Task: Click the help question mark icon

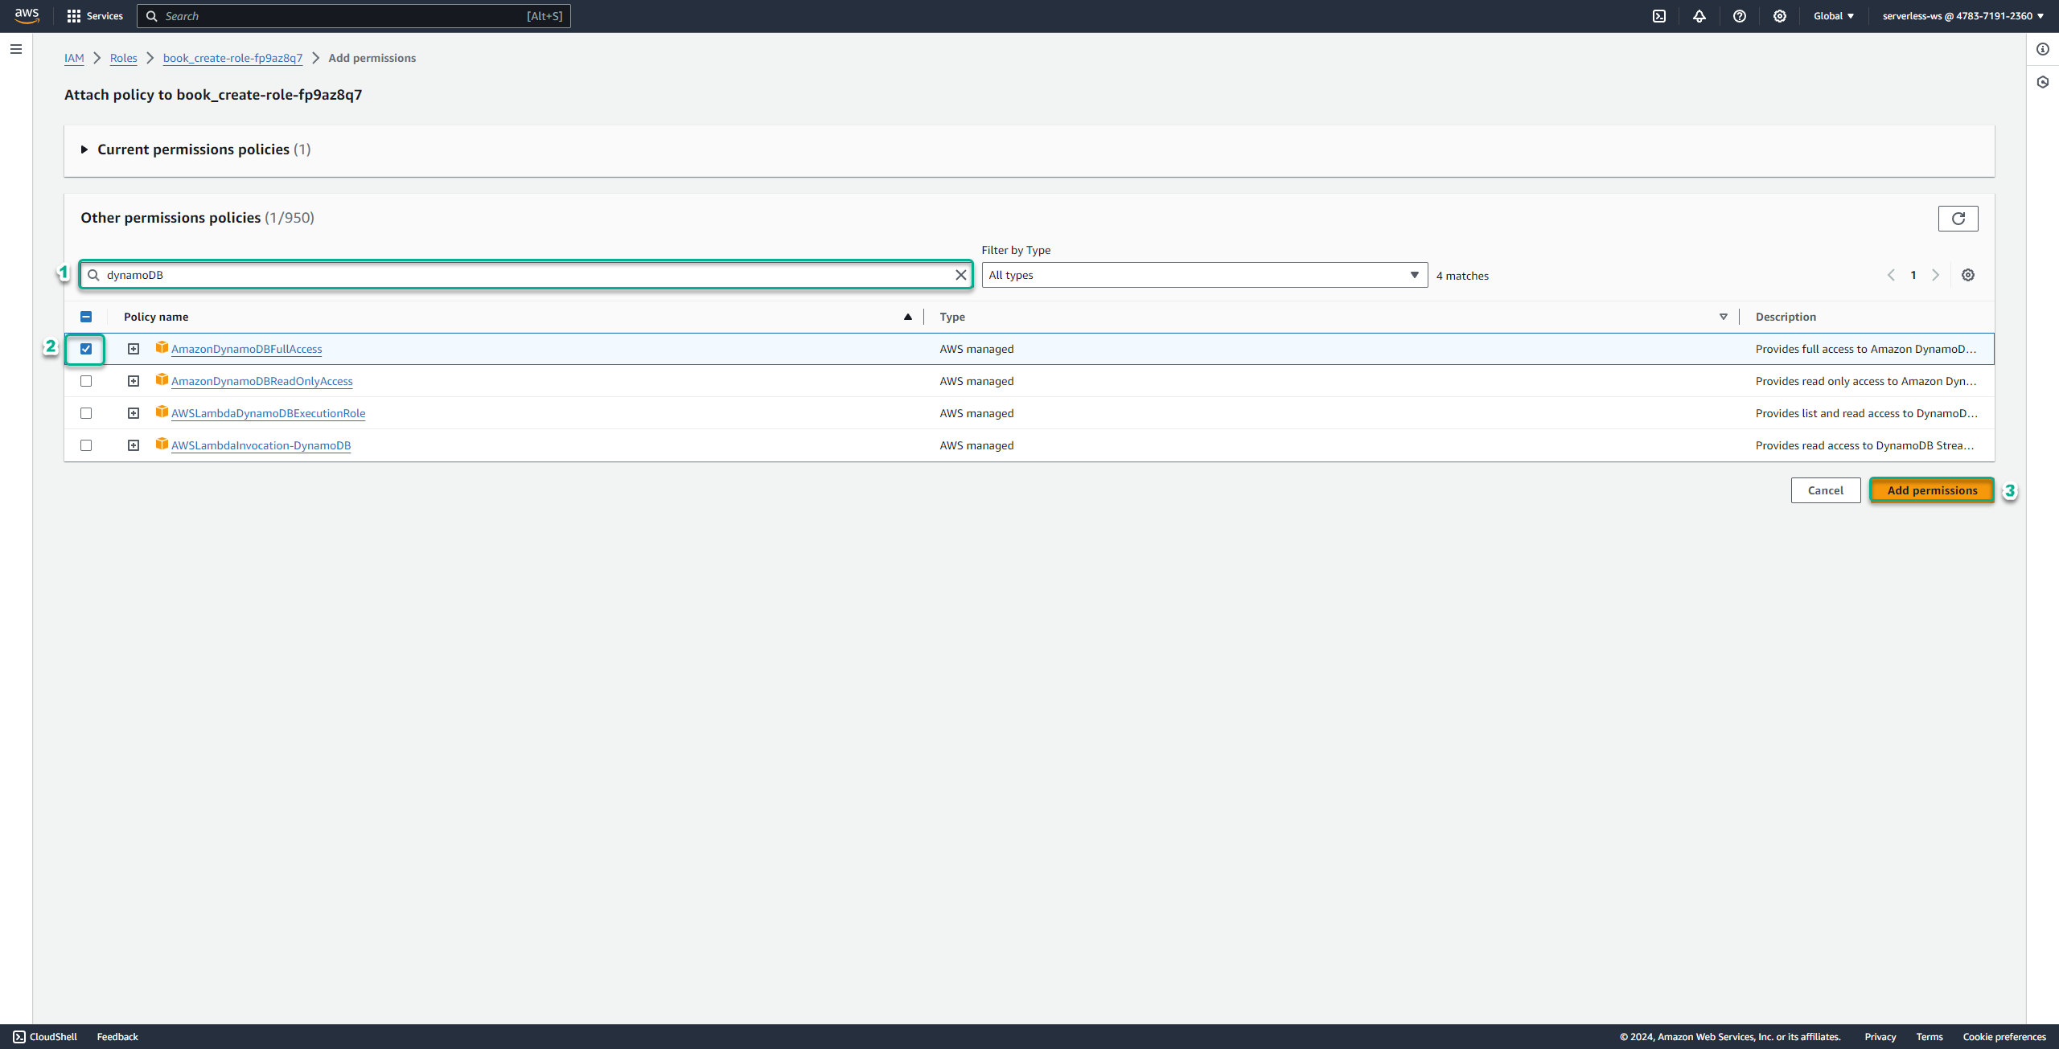Action: [1739, 16]
